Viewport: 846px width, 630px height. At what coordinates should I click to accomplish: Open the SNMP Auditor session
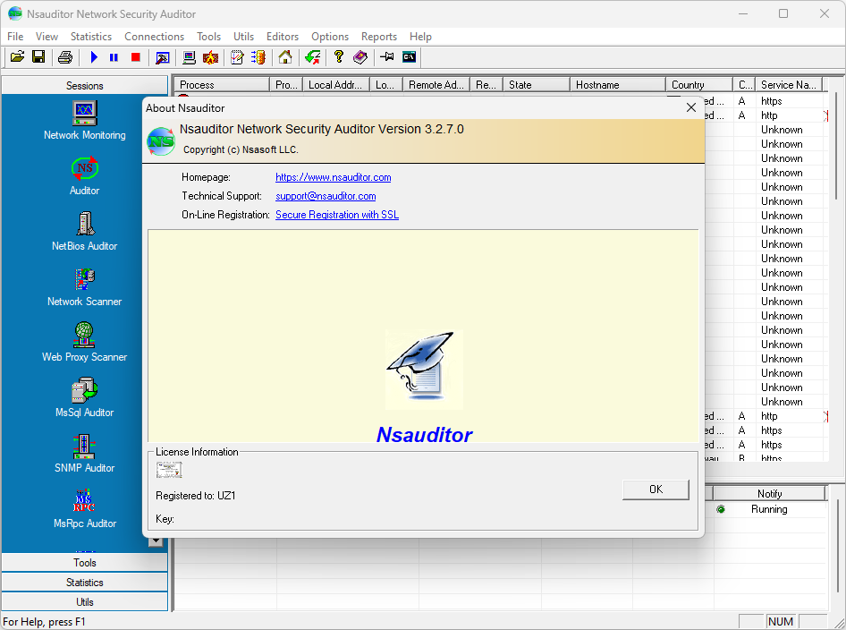tap(85, 454)
